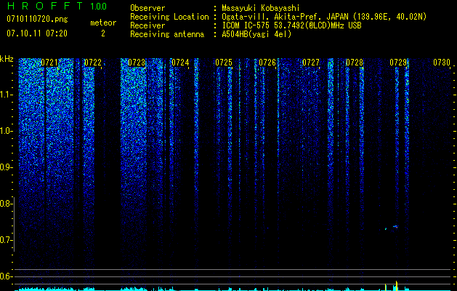This screenshot has width=457, height=291.
Task: Click the 1.1 kHz axis label
Action: click(x=6, y=95)
